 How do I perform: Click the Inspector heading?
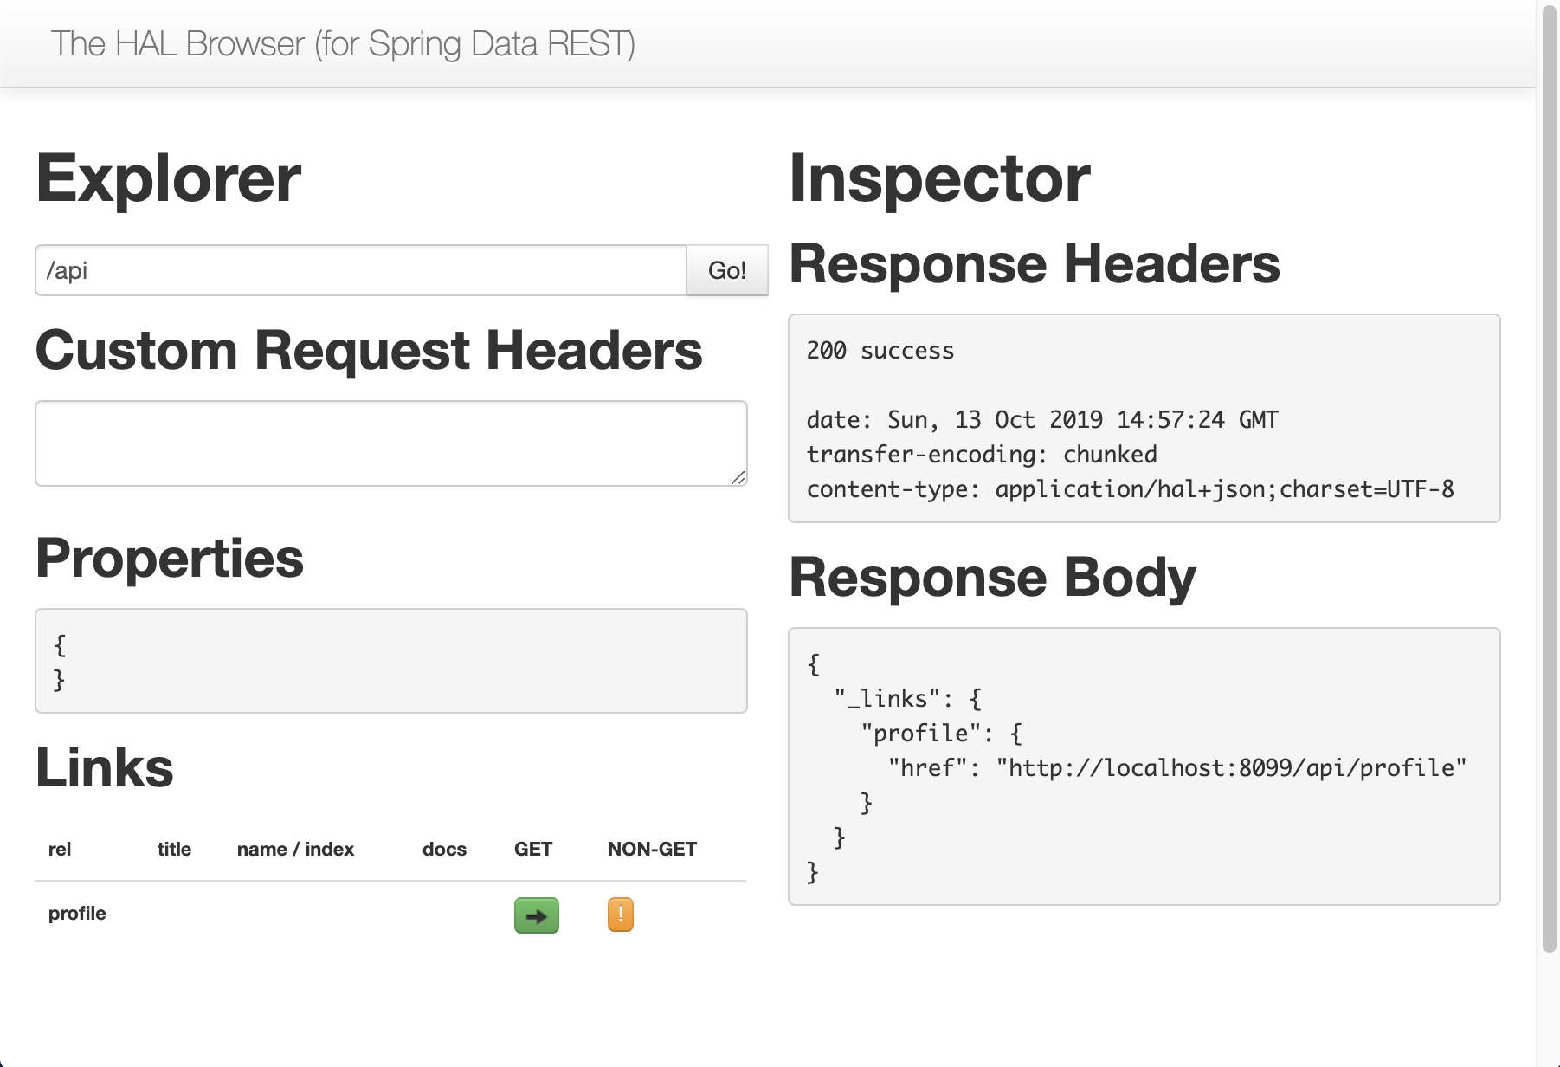click(938, 178)
